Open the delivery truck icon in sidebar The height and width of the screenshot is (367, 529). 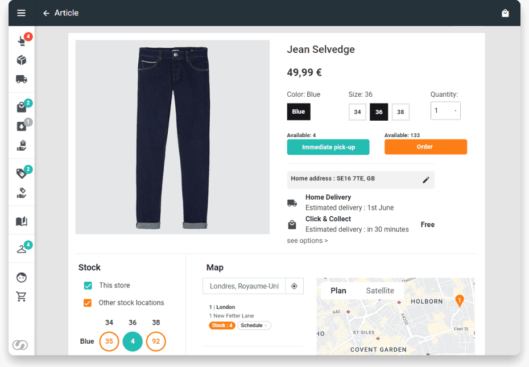click(22, 79)
